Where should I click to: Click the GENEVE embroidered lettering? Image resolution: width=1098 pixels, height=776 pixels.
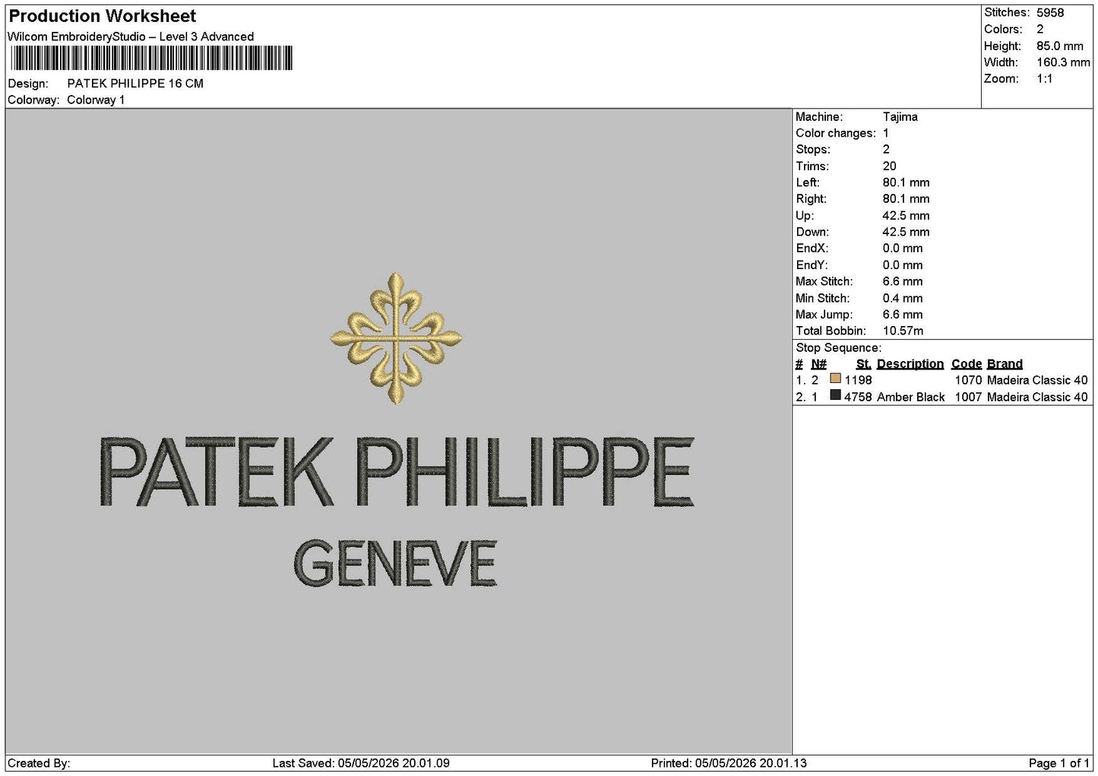(x=395, y=563)
